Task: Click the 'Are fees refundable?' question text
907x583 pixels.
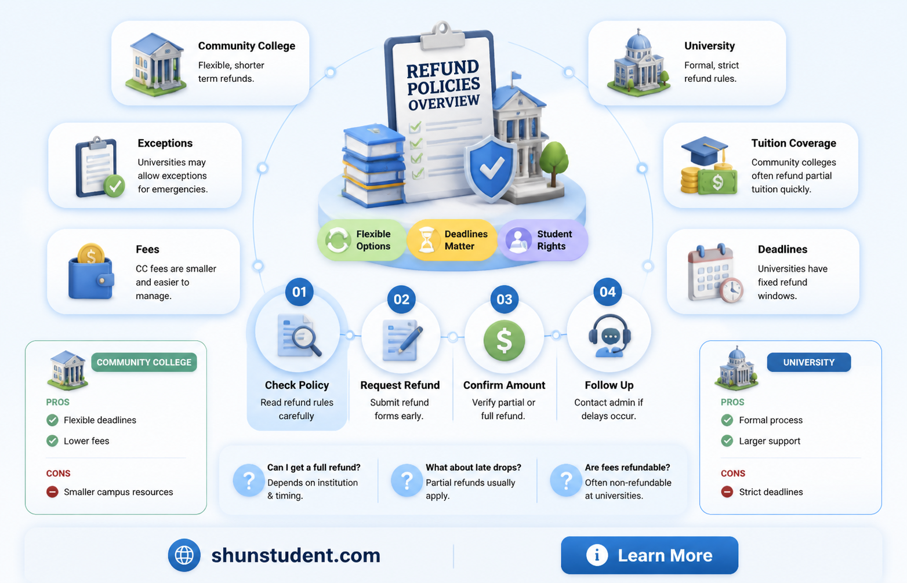Action: (x=627, y=468)
